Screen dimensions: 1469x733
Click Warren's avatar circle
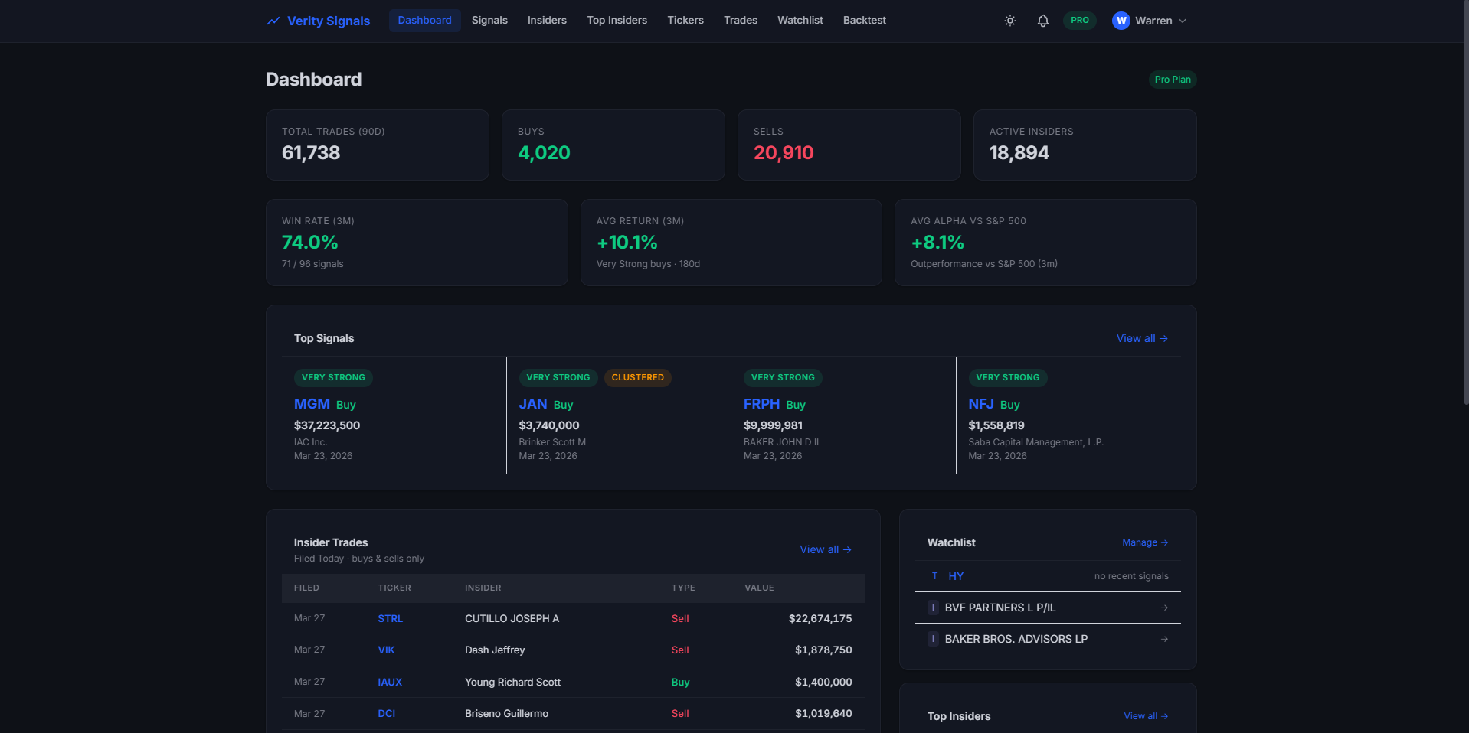point(1121,21)
